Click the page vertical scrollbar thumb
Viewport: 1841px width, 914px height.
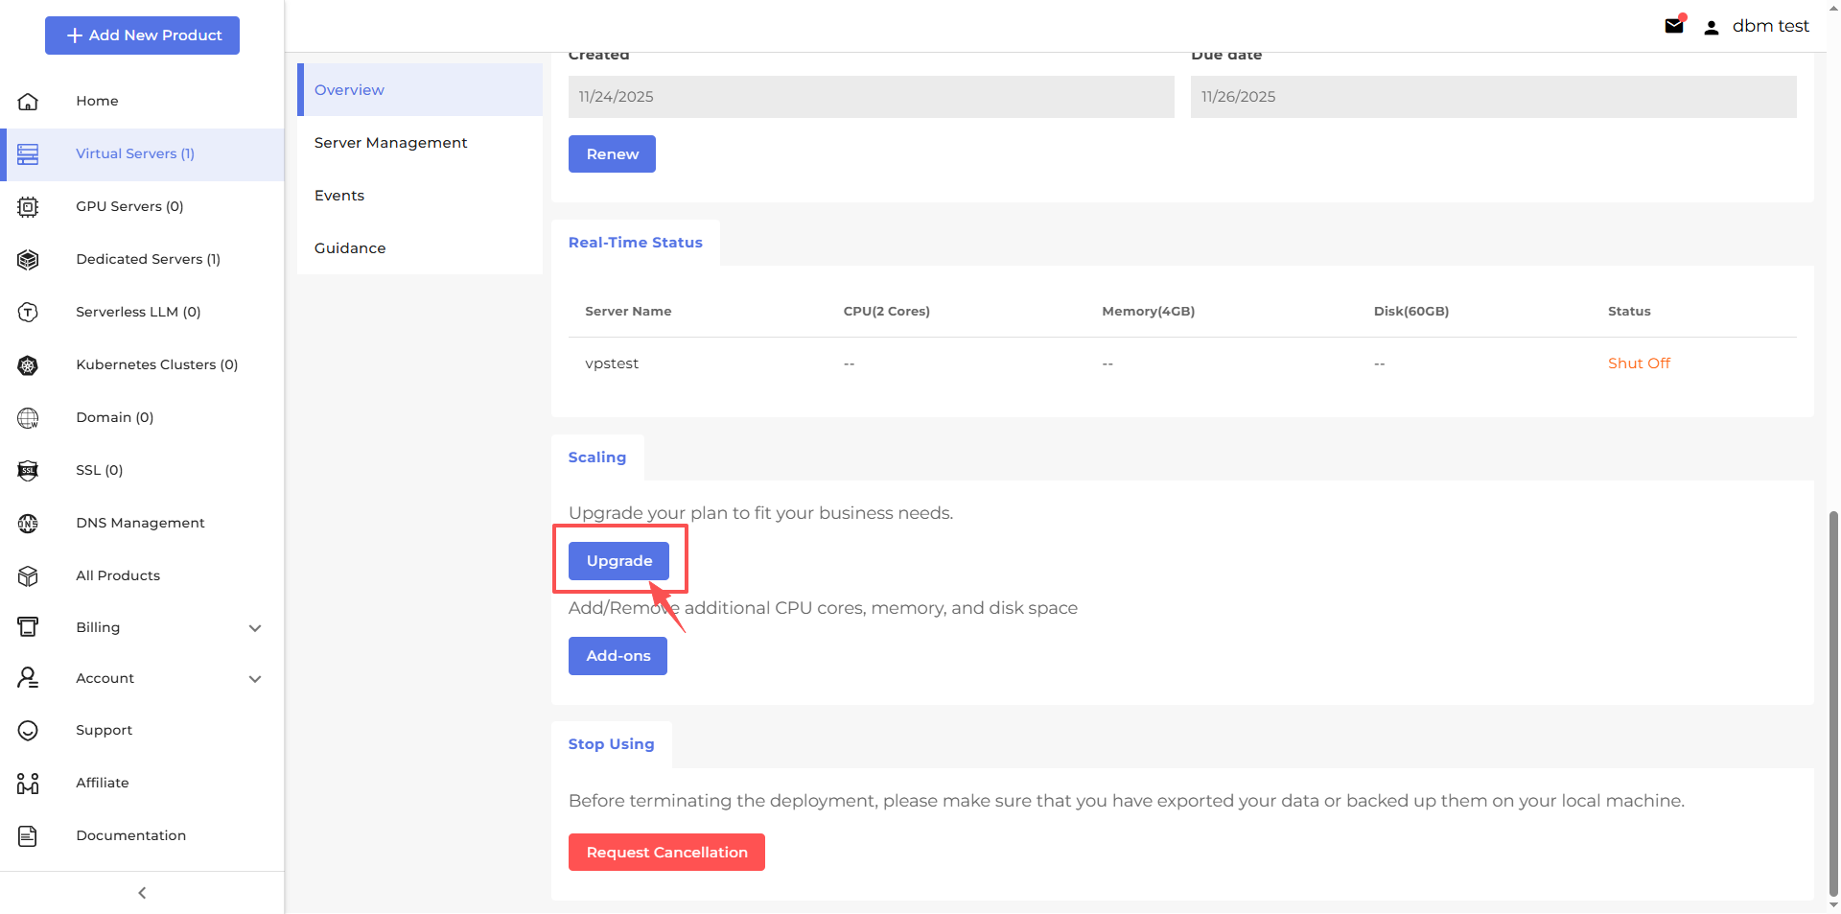(1834, 704)
